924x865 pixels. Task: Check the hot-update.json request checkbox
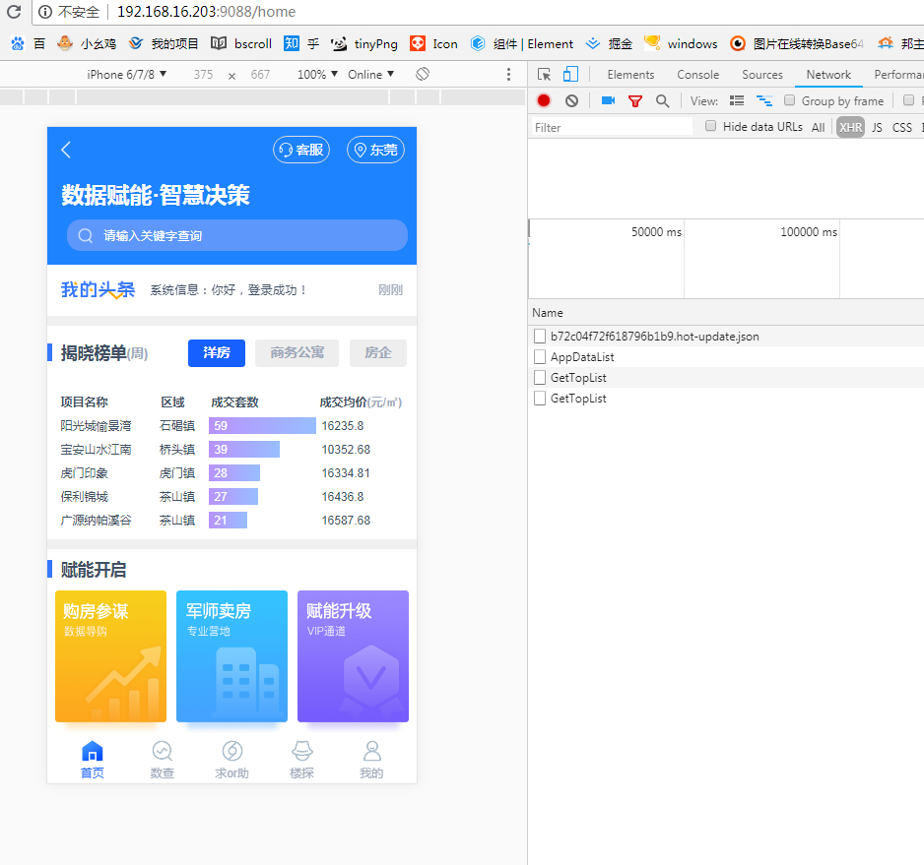tap(539, 337)
